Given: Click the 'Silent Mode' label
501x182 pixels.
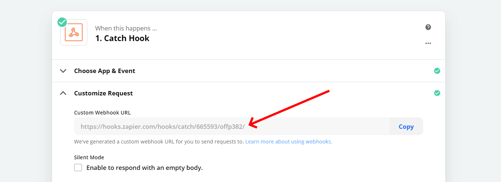Looking at the screenshot, I should pos(89,157).
